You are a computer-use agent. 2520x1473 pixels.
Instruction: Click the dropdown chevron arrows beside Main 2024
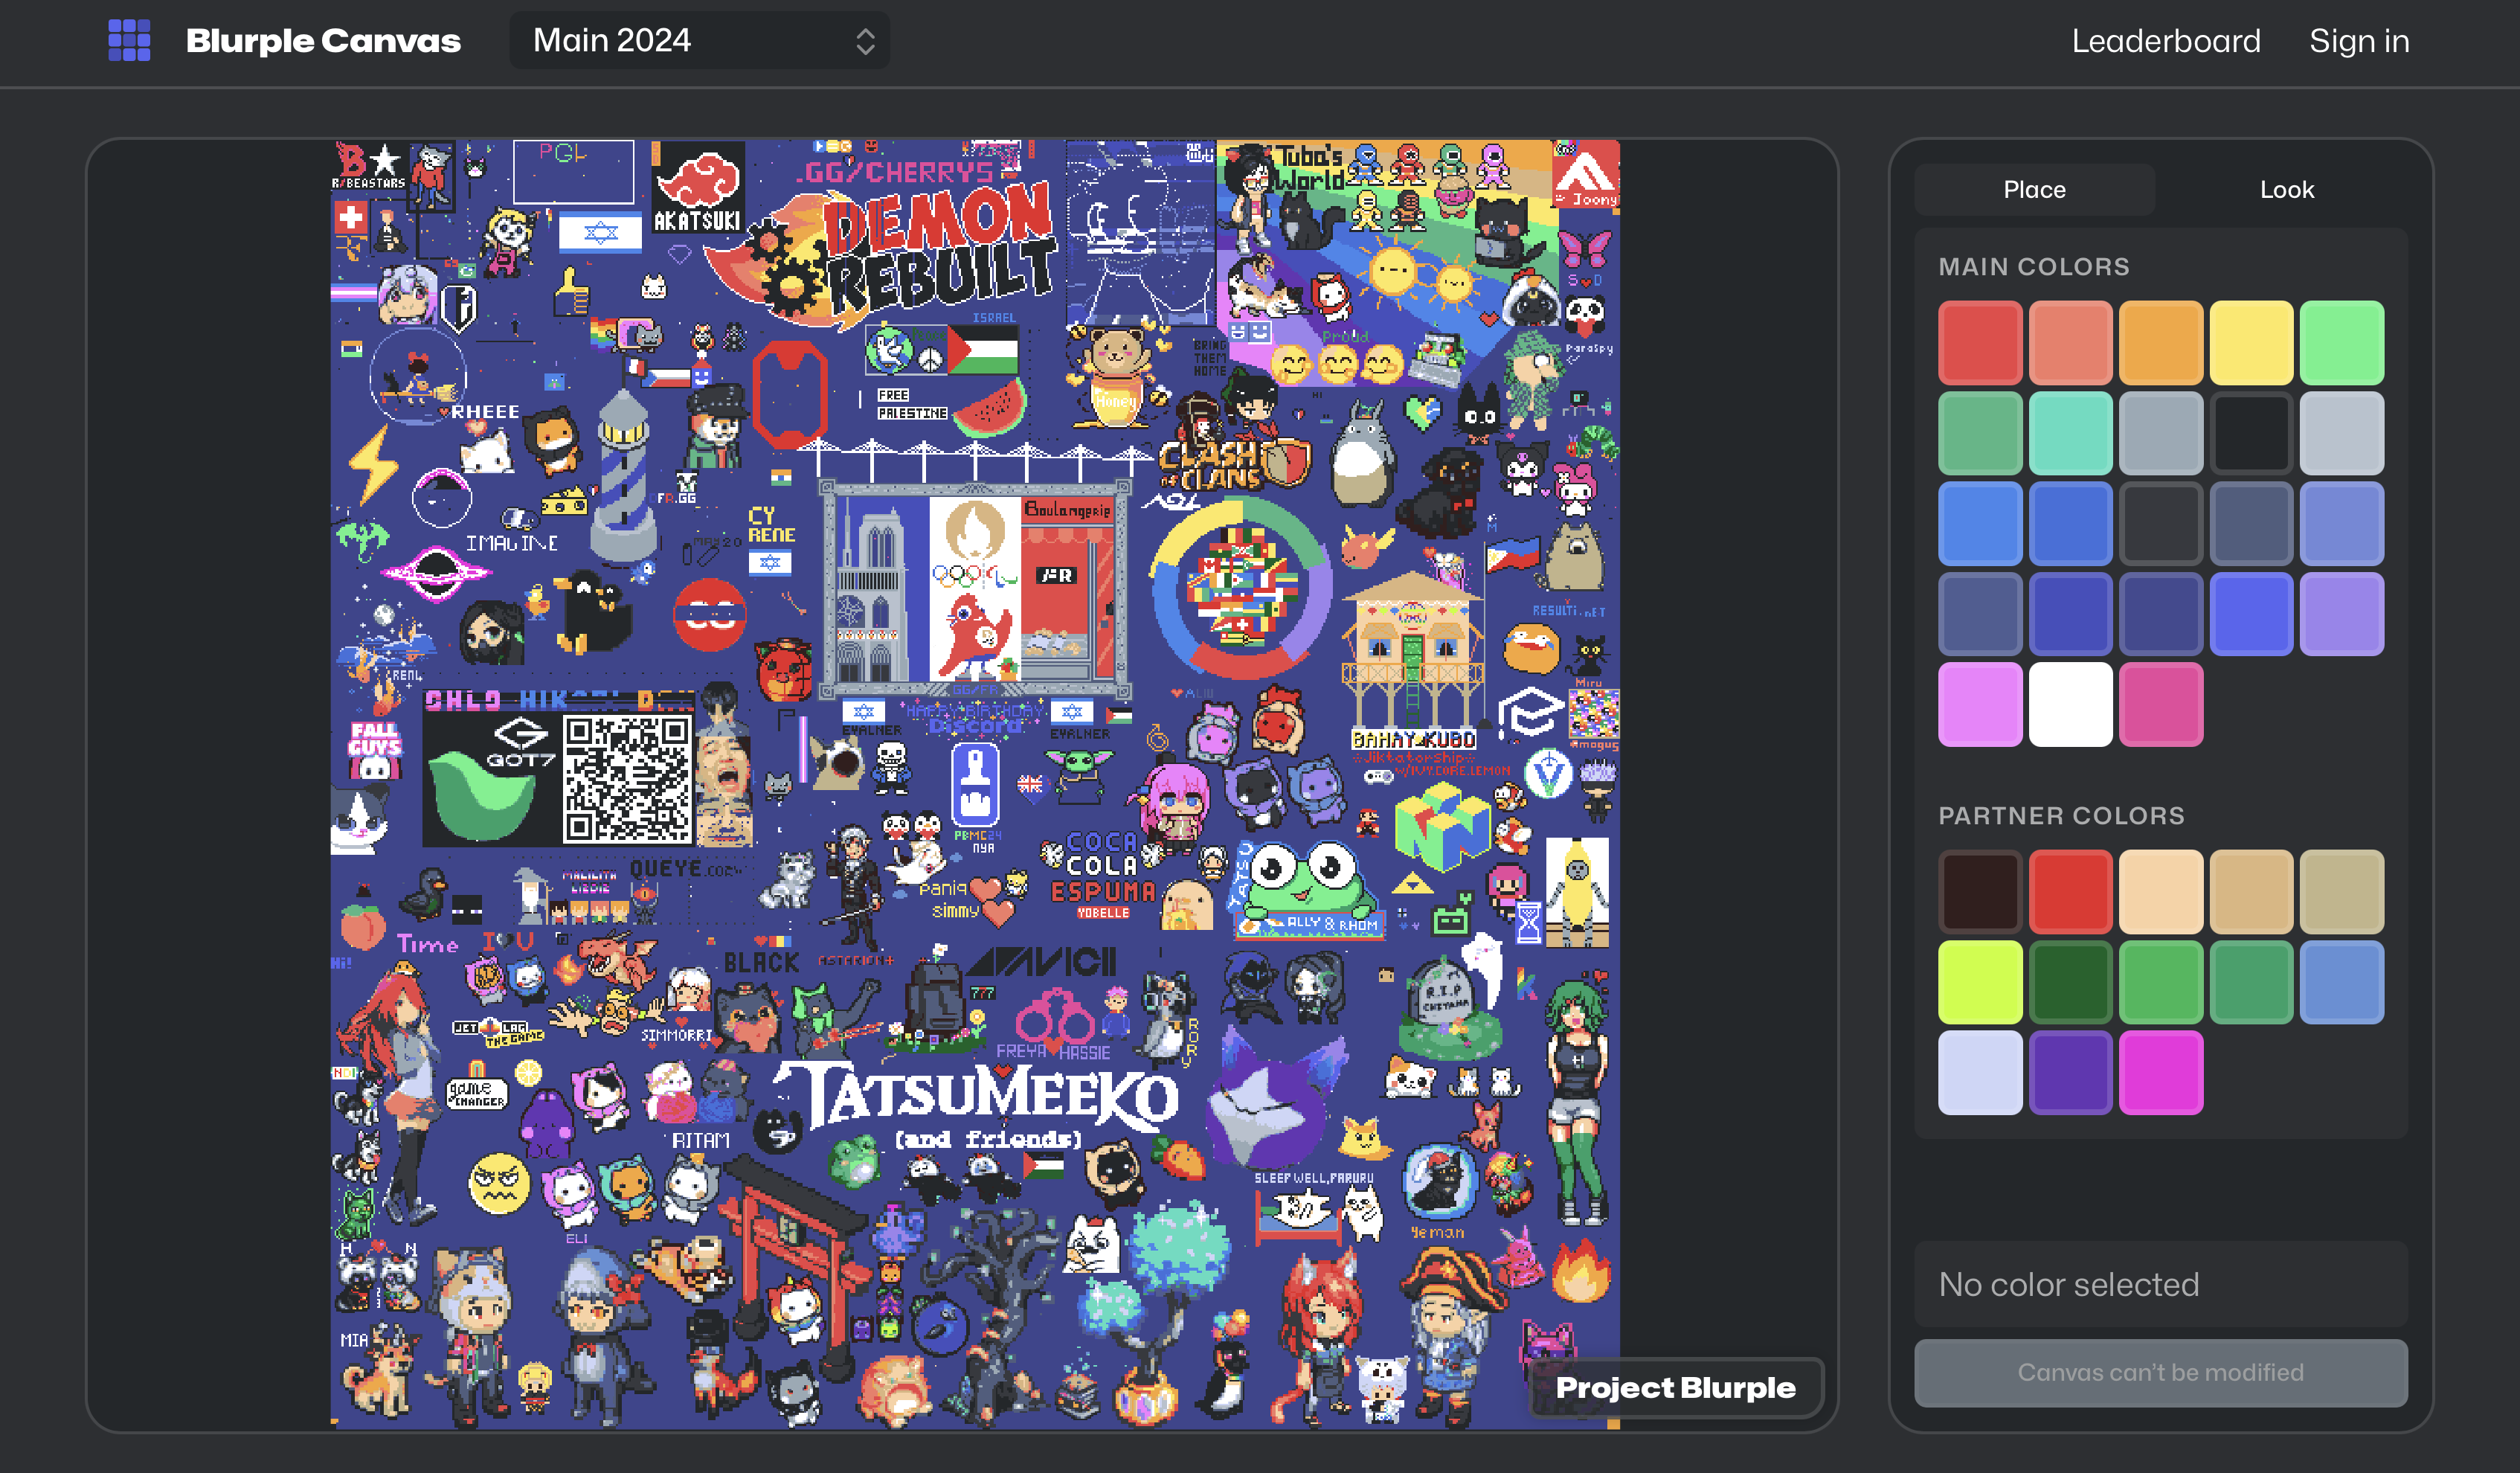coord(865,41)
